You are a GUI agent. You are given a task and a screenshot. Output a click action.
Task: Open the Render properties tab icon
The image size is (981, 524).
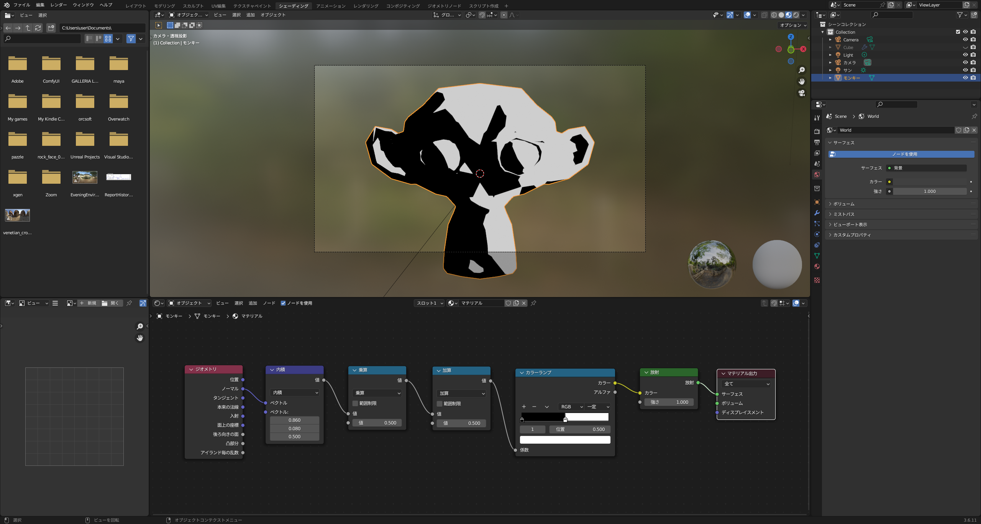817,131
